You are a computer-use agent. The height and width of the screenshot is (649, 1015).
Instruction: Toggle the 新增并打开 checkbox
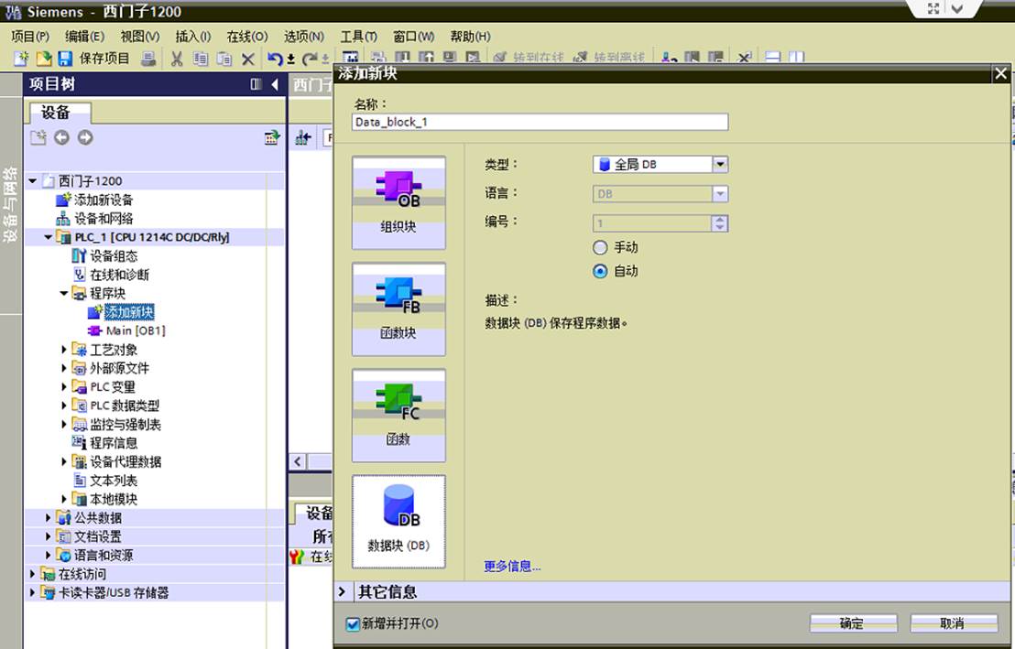pyautogui.click(x=353, y=623)
